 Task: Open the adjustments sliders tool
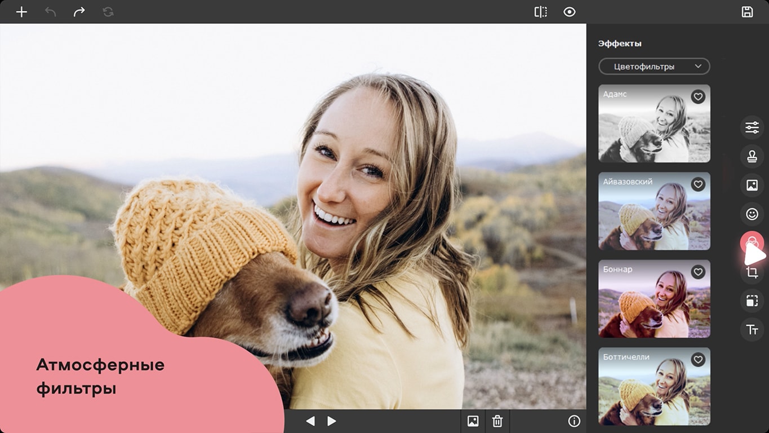[752, 127]
